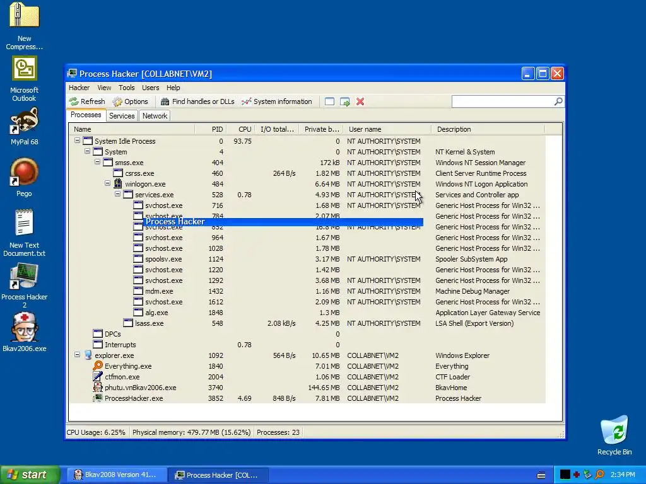Click the CPU Usage status bar entry
The height and width of the screenshot is (484, 646).
coord(96,432)
